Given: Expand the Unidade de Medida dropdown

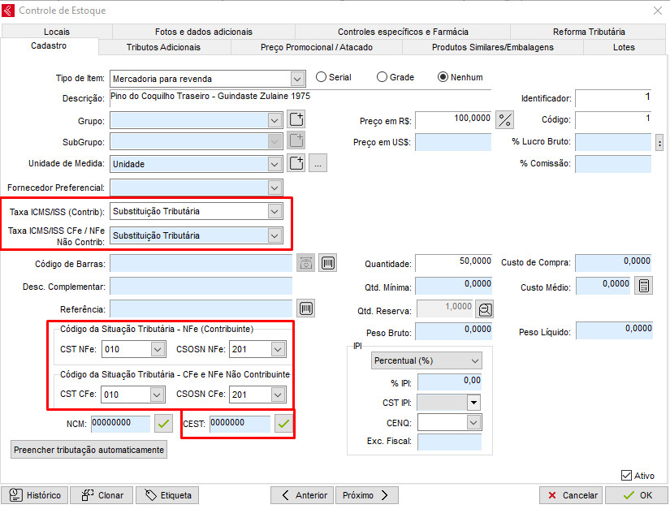Looking at the screenshot, I should coord(274,164).
